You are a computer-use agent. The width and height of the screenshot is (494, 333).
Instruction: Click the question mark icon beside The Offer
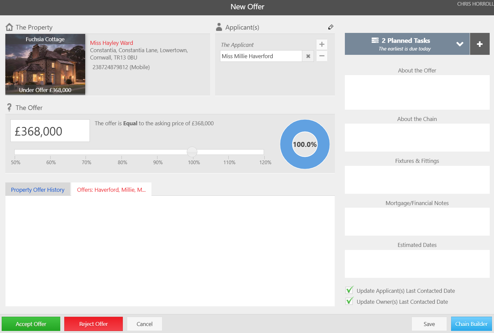pyautogui.click(x=9, y=107)
